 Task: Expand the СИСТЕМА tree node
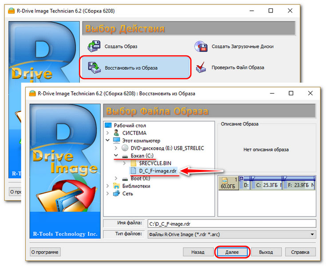tap(107, 133)
